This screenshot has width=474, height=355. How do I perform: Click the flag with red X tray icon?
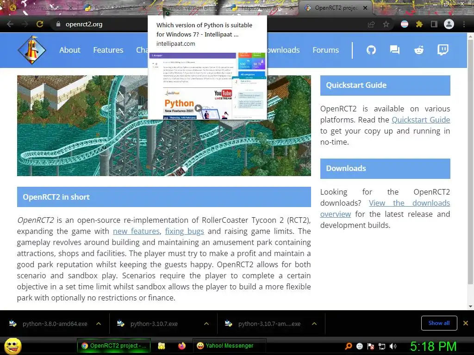371,346
